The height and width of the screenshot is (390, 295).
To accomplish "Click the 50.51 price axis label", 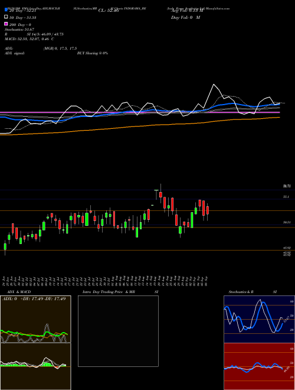I will pyautogui.click(x=287, y=222).
